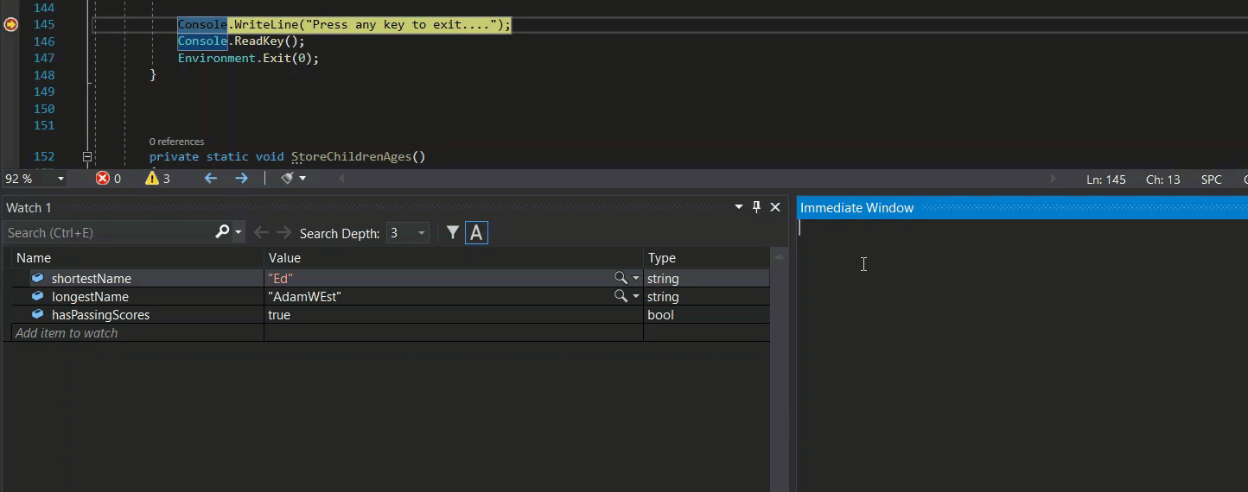Click line number 147 in the gutter
Viewport: 1248px width, 492px height.
point(44,59)
